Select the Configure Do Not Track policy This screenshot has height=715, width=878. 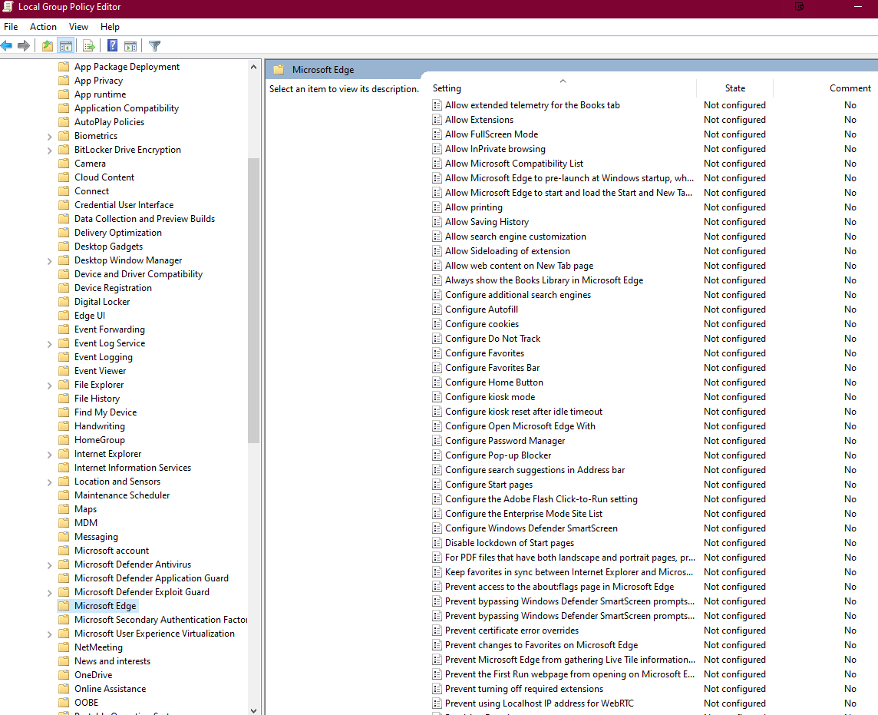tap(493, 339)
